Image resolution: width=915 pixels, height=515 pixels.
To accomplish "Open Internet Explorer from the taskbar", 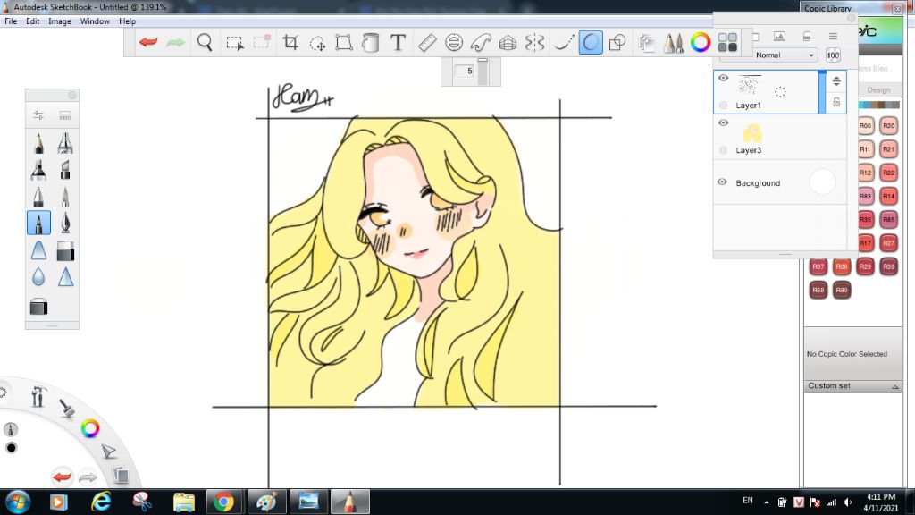I will point(101,502).
